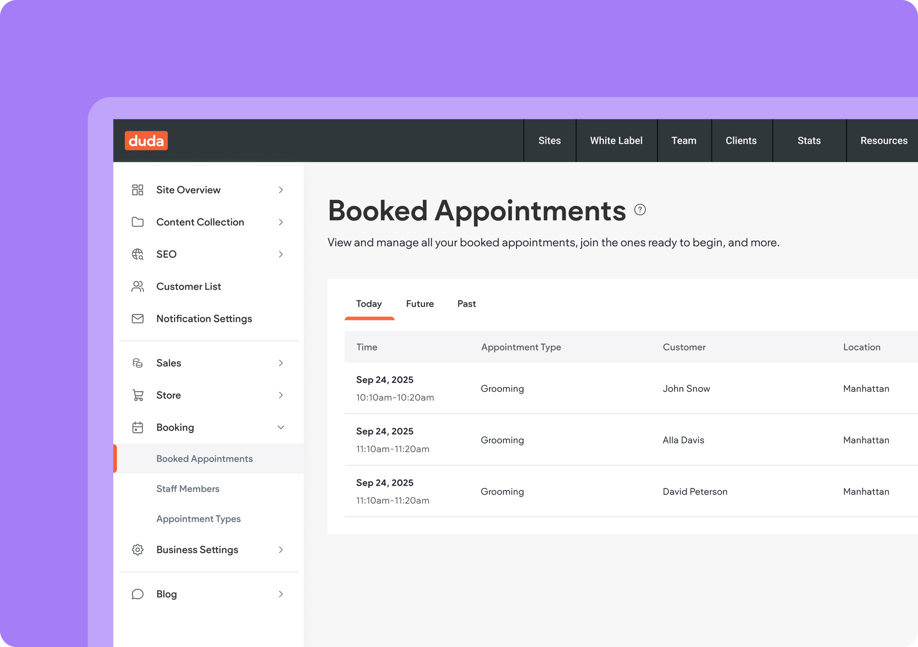Switch to the Past tab

pos(466,304)
